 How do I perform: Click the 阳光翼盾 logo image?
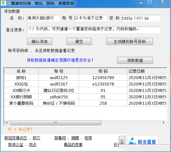pyautogui.click(x=142, y=142)
